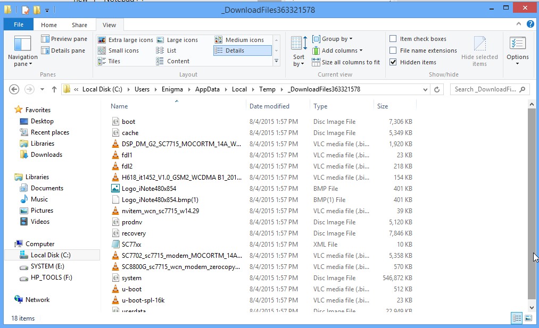The height and width of the screenshot is (328, 539).
Task: Switch to large thumbnails view in status bar
Action: (528, 318)
